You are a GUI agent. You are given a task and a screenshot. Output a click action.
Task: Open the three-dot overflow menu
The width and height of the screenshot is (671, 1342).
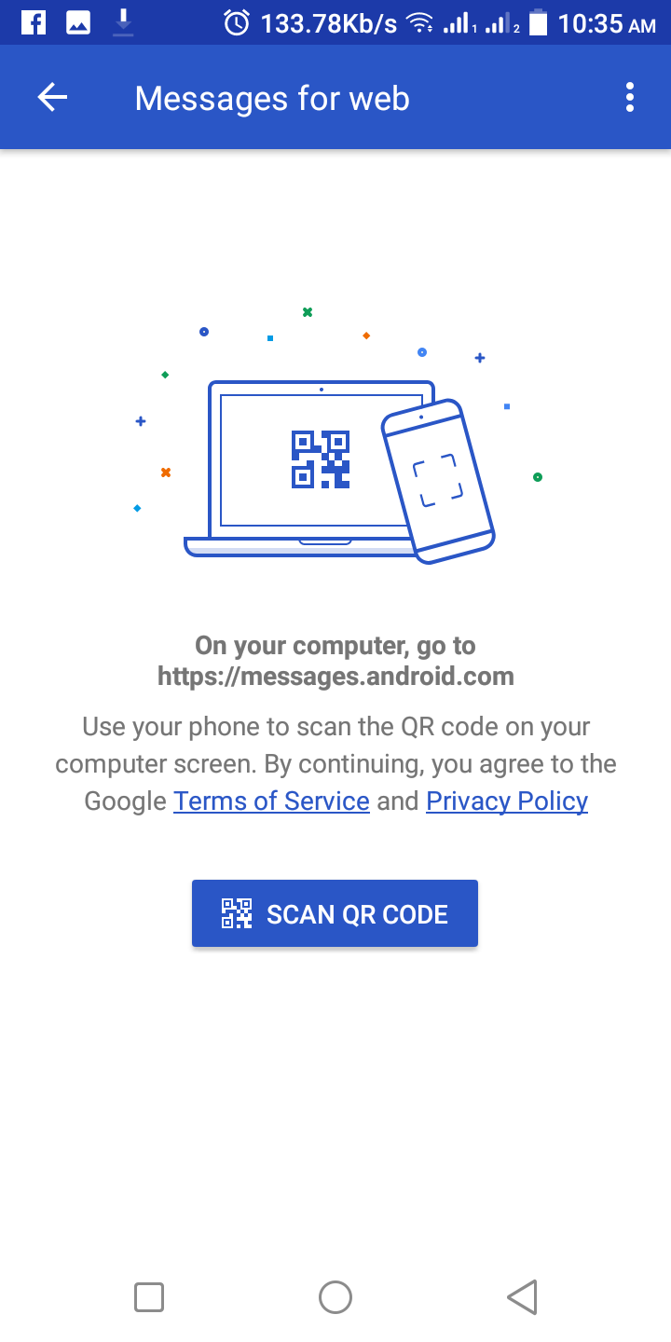click(x=630, y=98)
